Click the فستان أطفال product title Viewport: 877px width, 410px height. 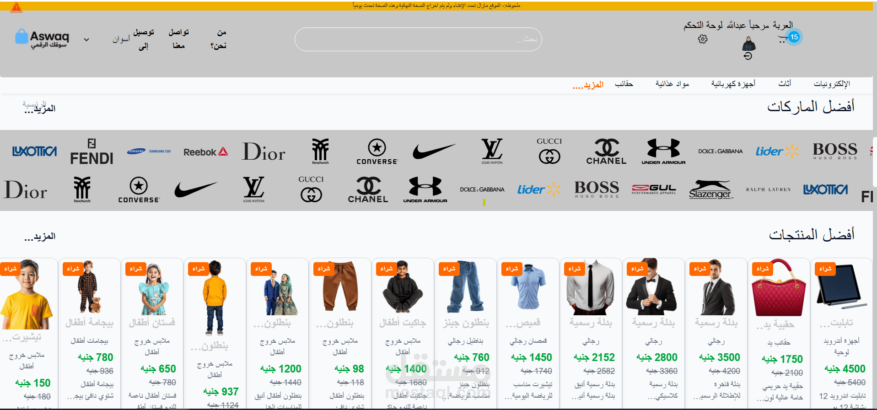pyautogui.click(x=152, y=323)
